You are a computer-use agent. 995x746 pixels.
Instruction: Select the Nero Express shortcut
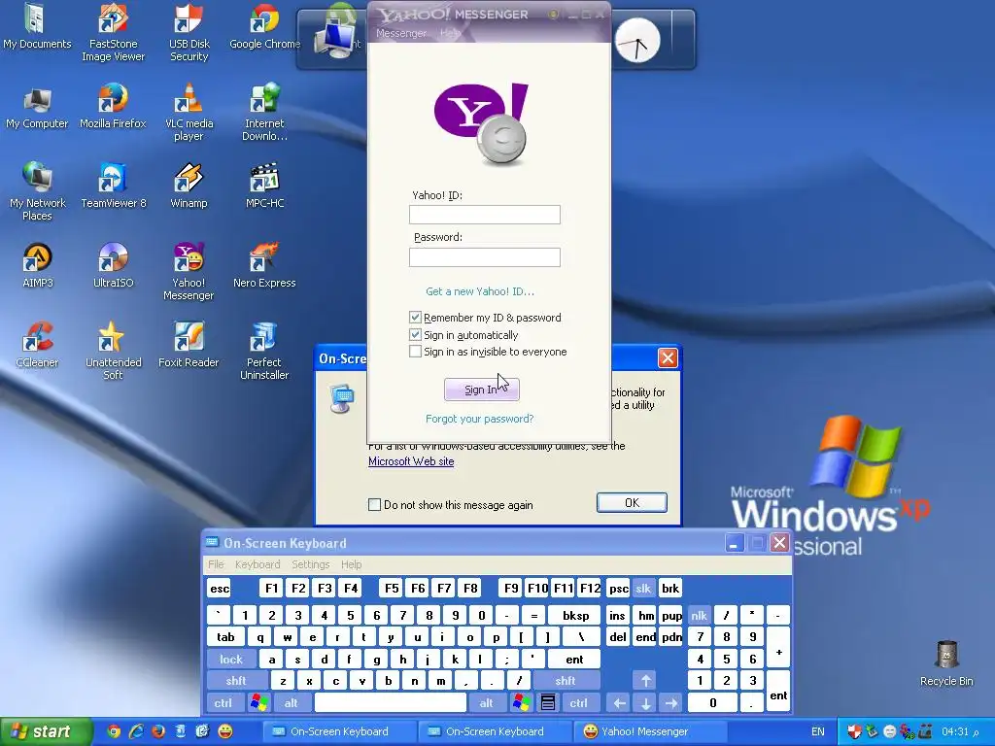(x=264, y=265)
